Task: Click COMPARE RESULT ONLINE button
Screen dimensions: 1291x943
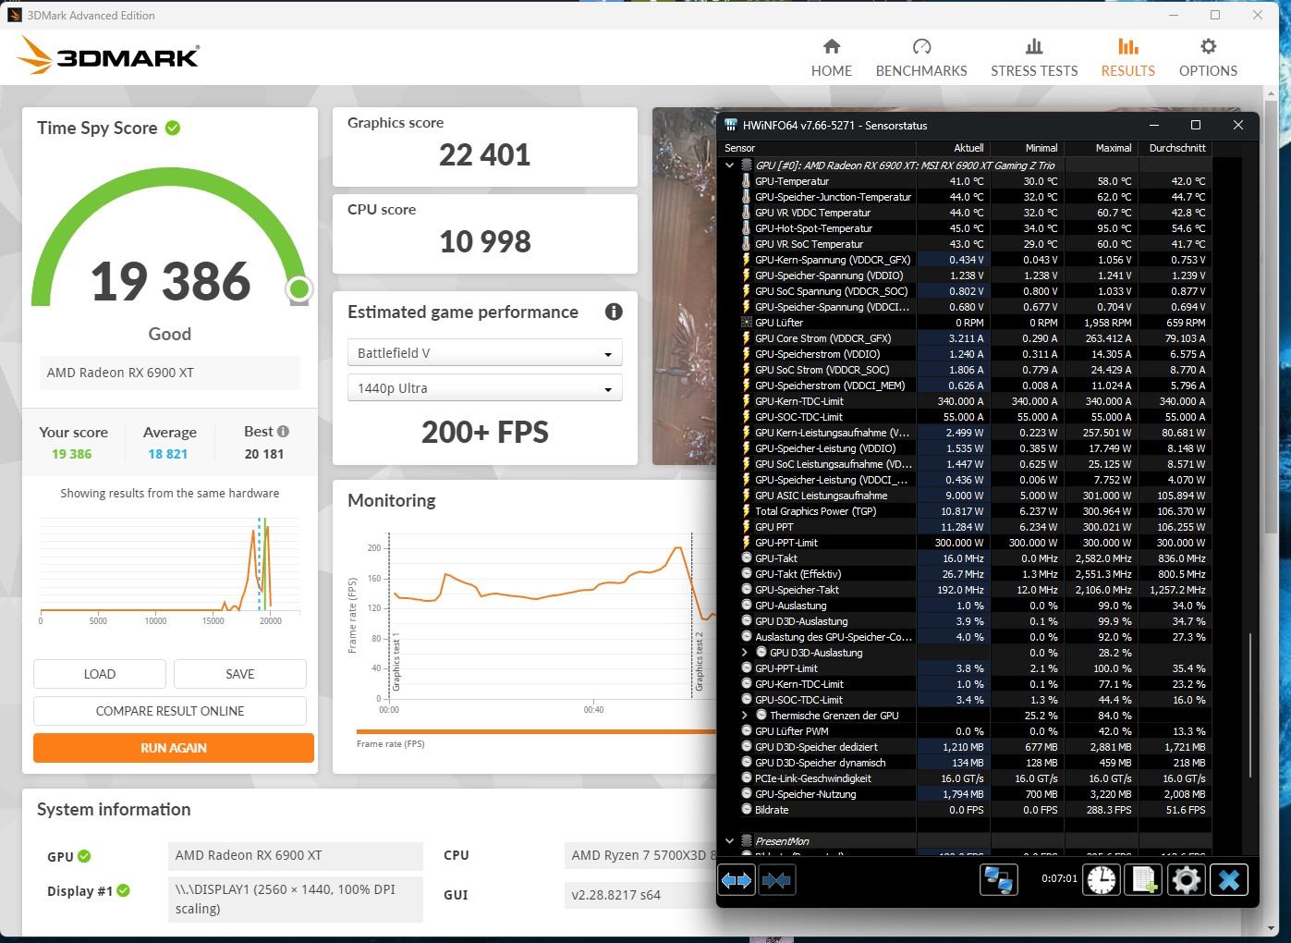Action: pos(170,711)
